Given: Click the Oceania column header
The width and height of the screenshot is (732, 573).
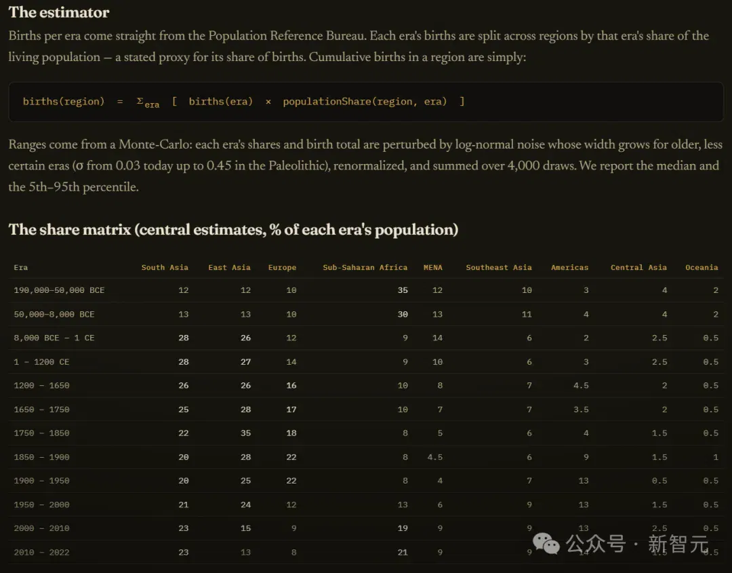Looking at the screenshot, I should click(x=701, y=267).
